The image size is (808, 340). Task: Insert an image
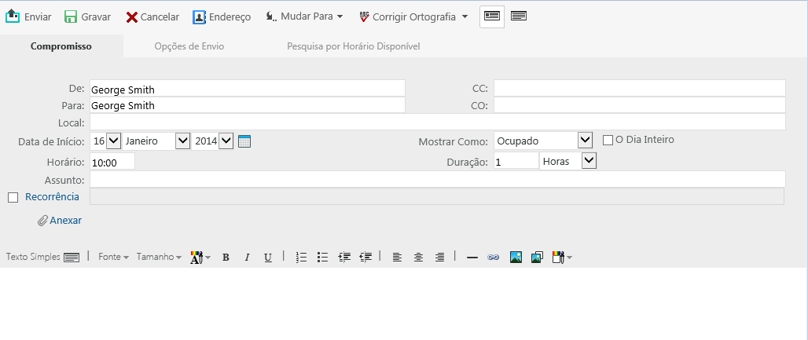516,257
